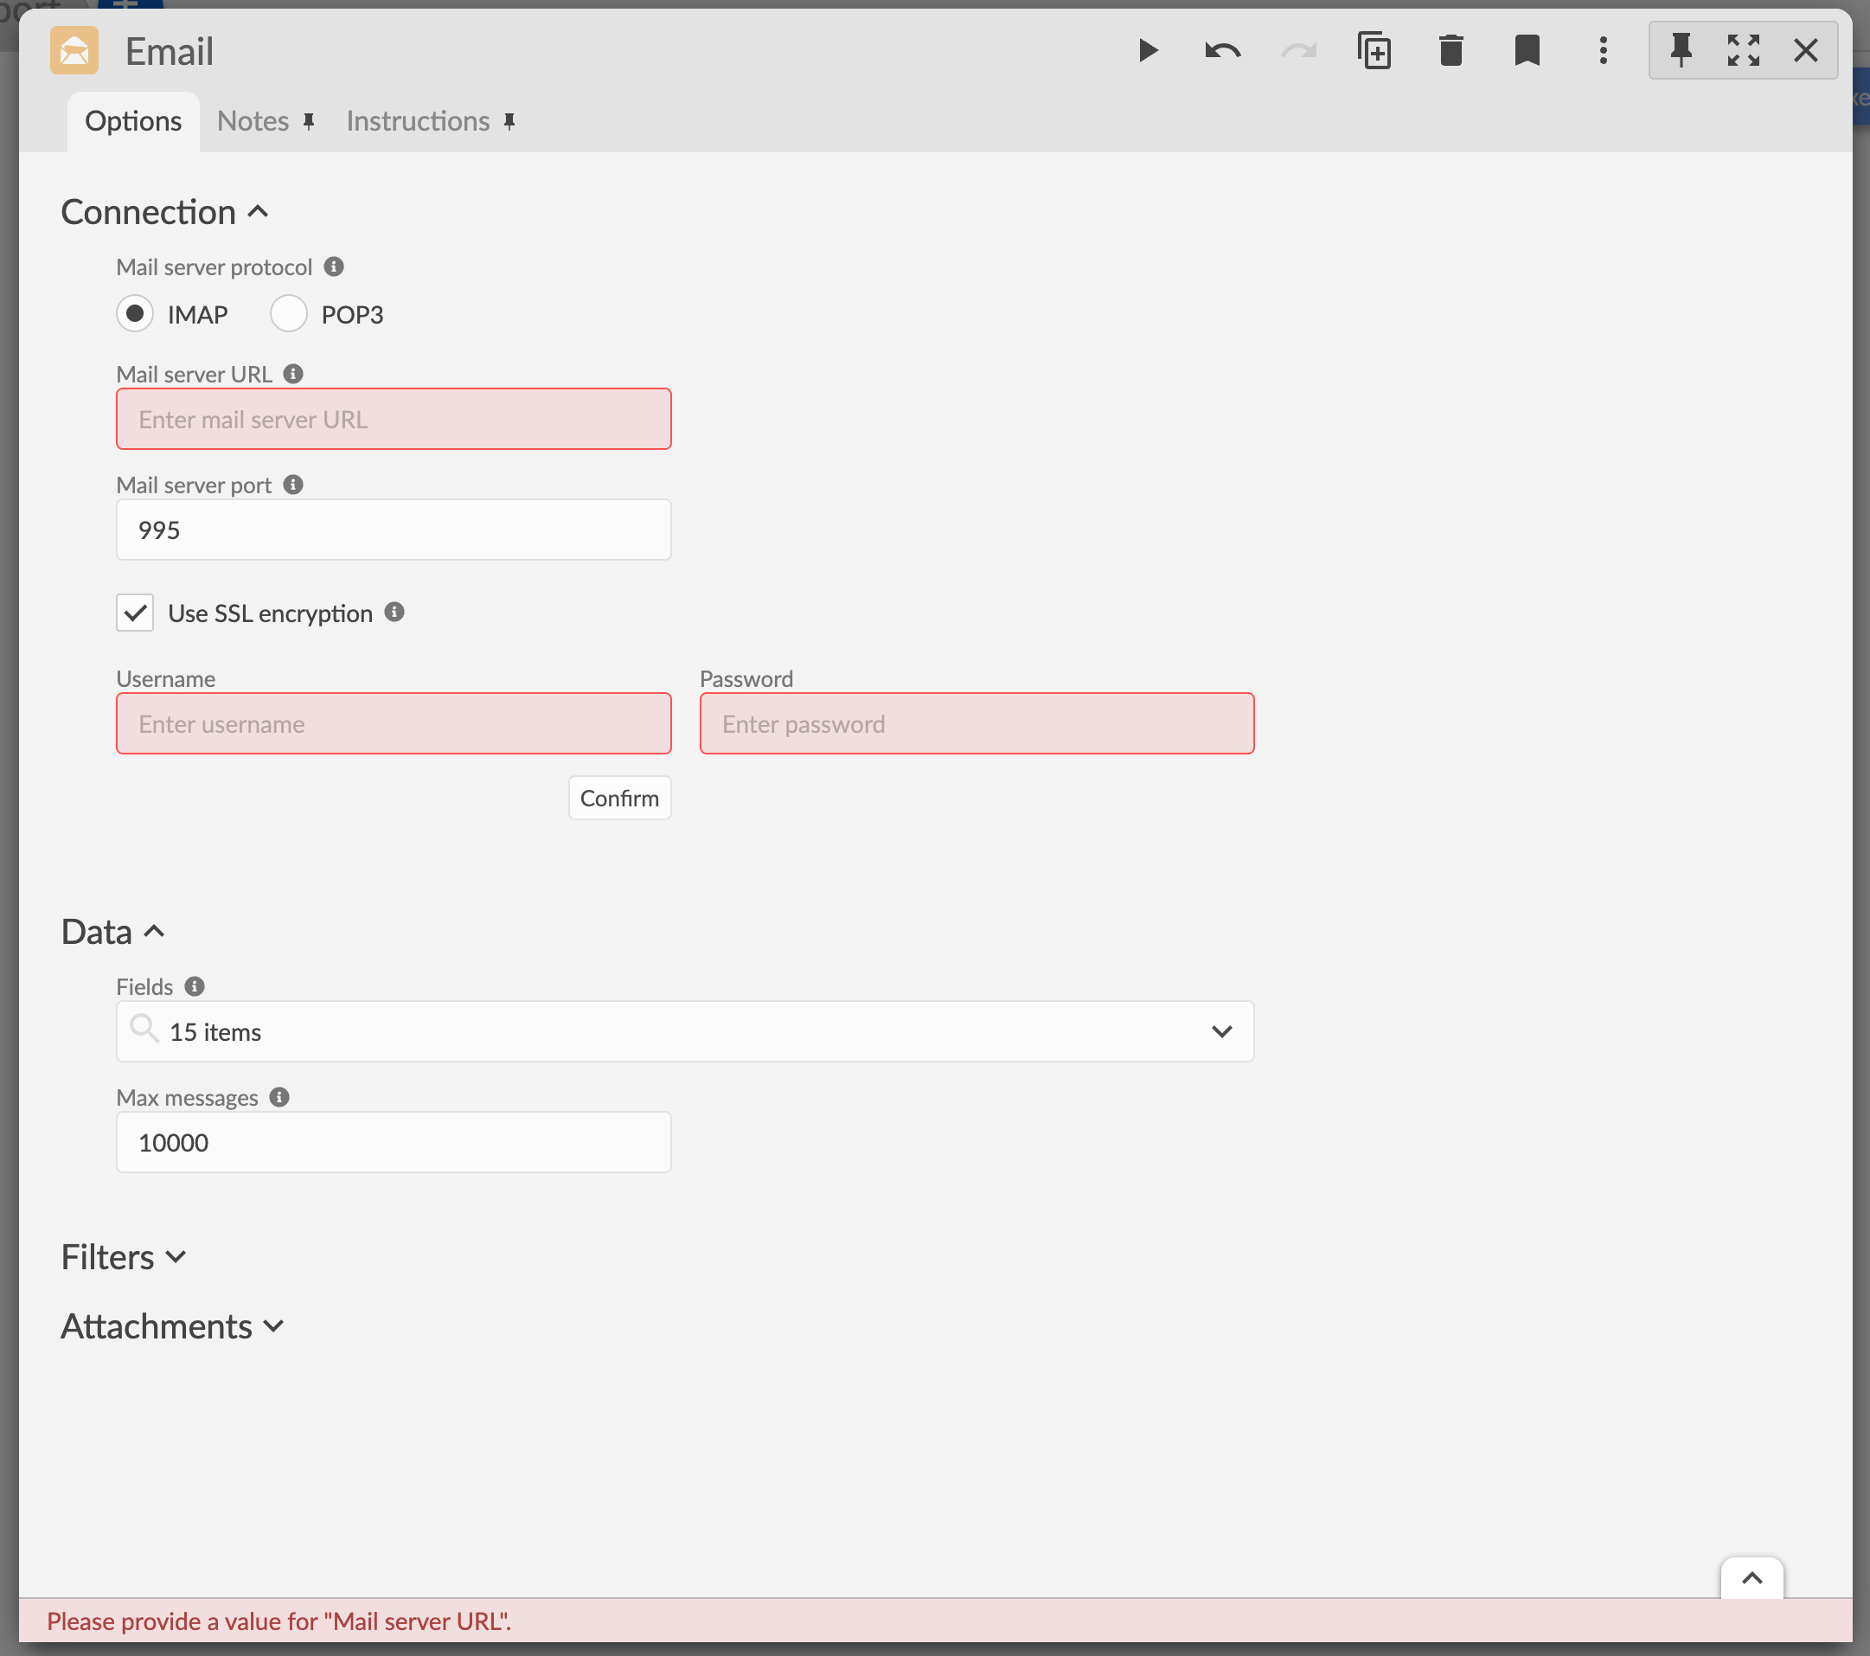This screenshot has width=1870, height=1656.
Task: Click the bookmark icon in header
Action: (x=1527, y=50)
